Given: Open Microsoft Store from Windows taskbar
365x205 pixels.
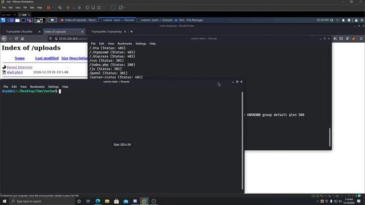Looking at the screenshot, I should (116, 201).
